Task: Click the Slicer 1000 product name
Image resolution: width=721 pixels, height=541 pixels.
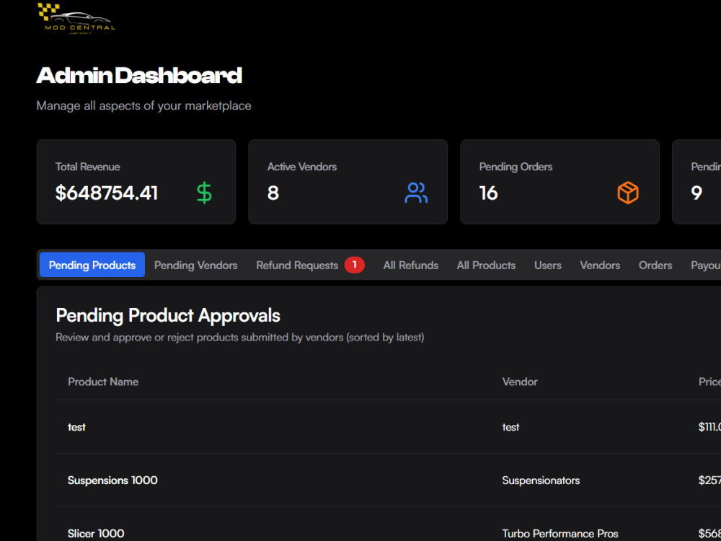Action: click(96, 534)
